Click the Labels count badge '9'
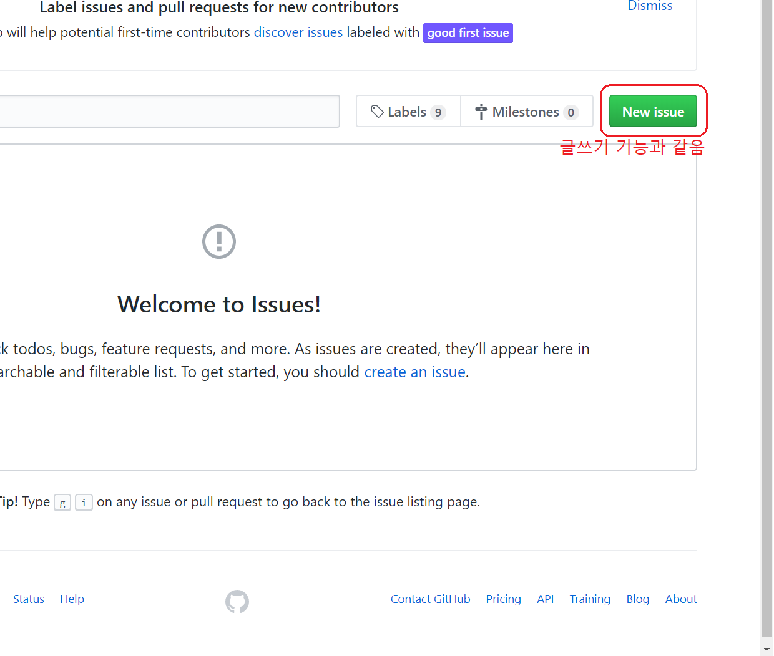 pyautogui.click(x=438, y=112)
